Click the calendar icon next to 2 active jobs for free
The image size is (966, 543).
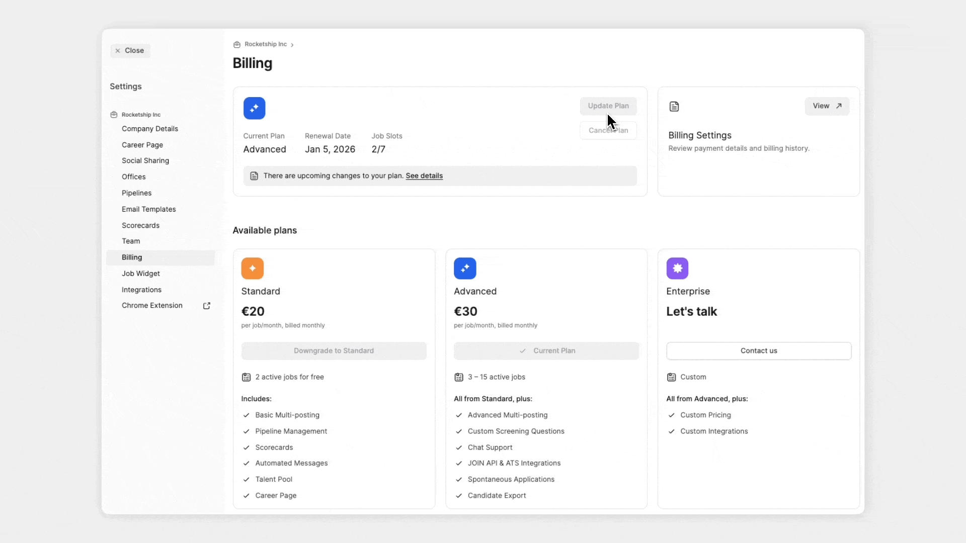point(246,377)
